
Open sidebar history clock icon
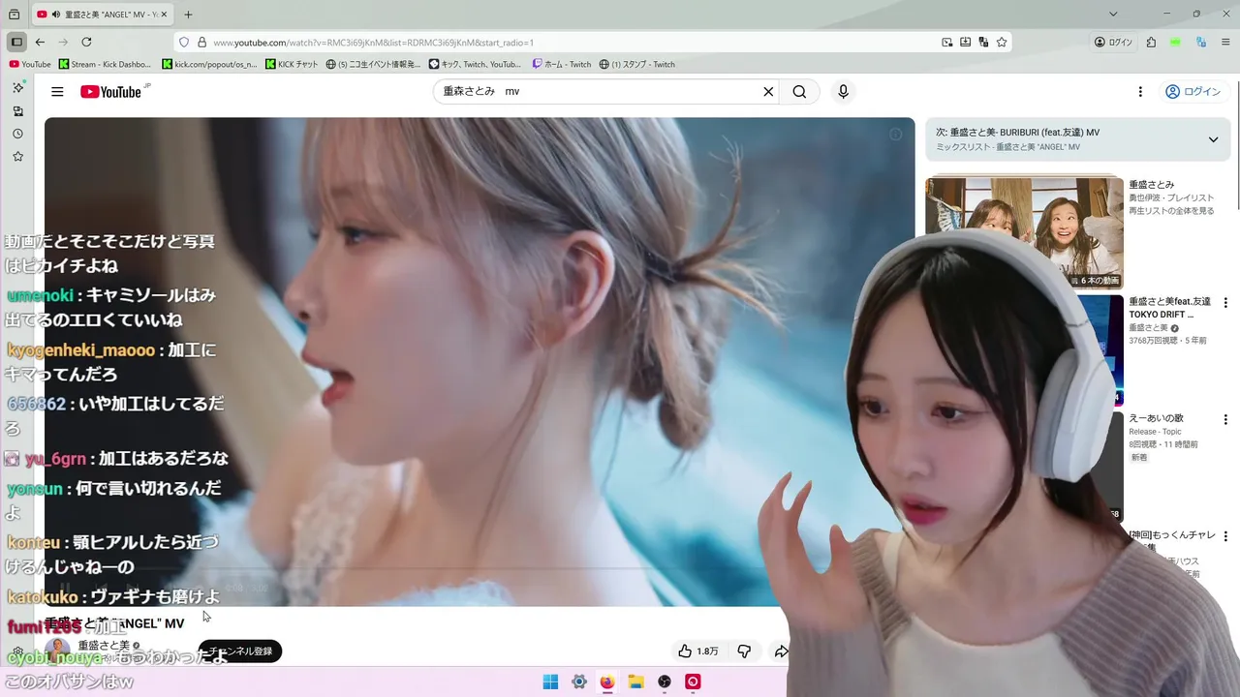tap(17, 134)
